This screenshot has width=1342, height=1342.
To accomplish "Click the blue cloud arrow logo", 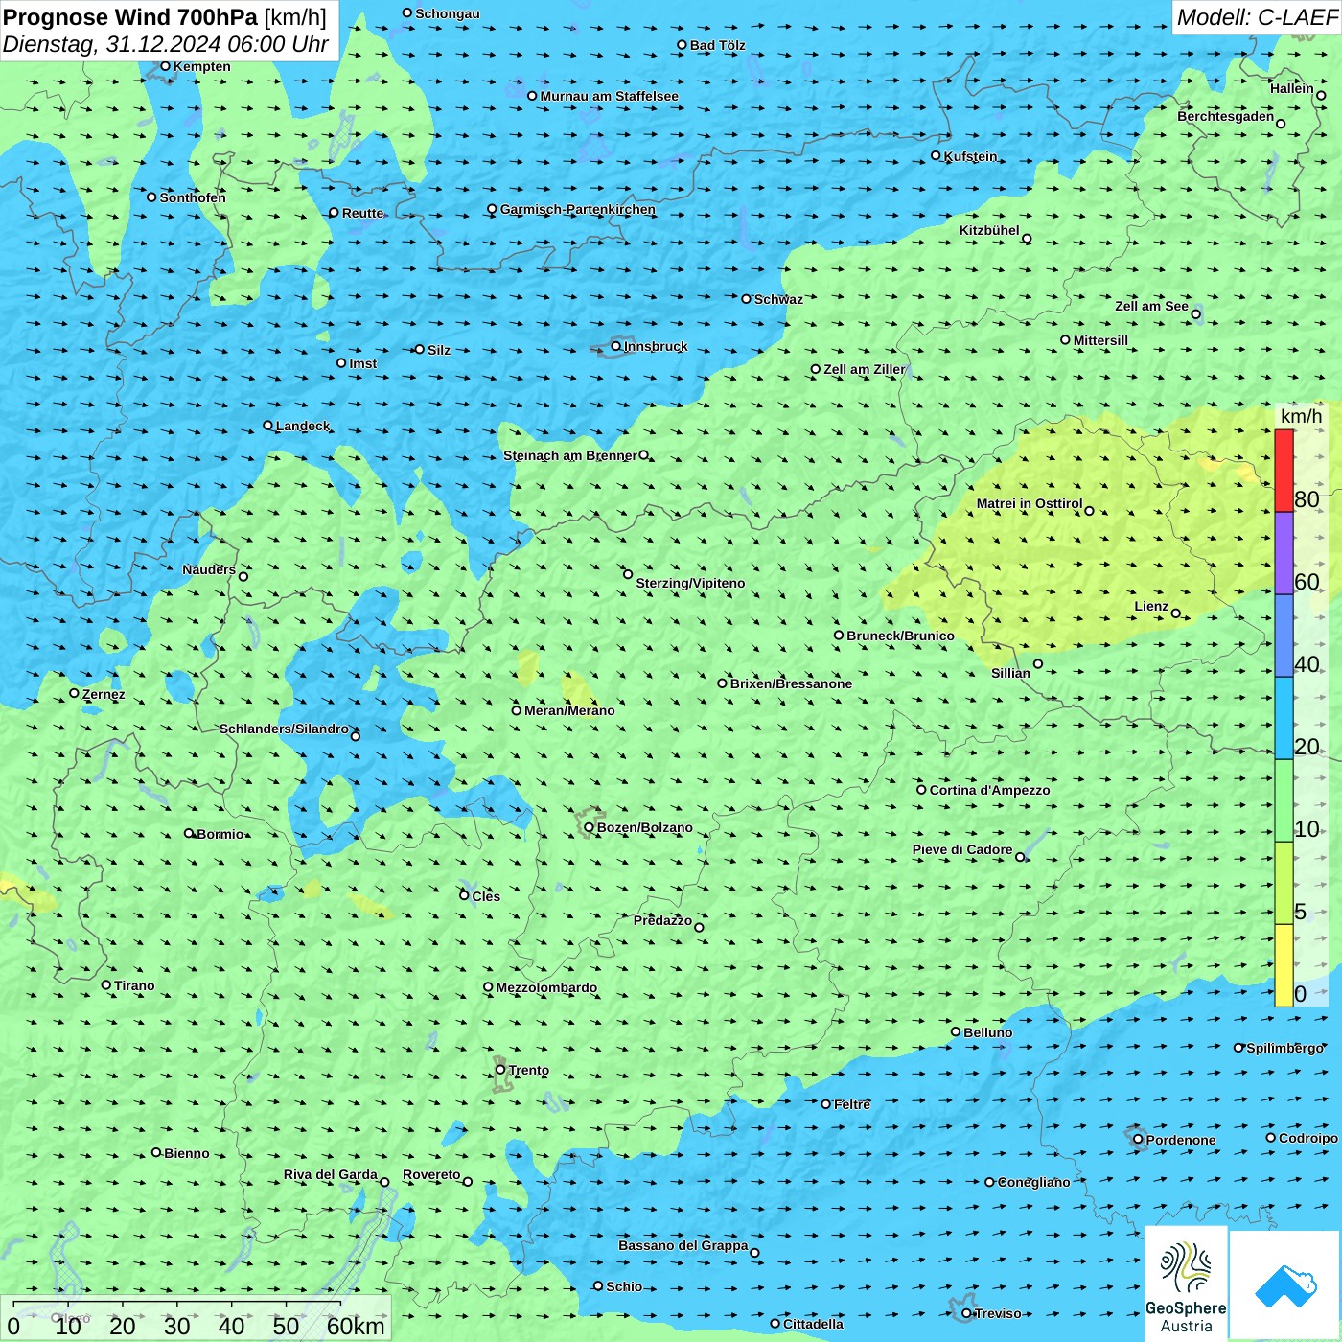I will point(1285,1285).
